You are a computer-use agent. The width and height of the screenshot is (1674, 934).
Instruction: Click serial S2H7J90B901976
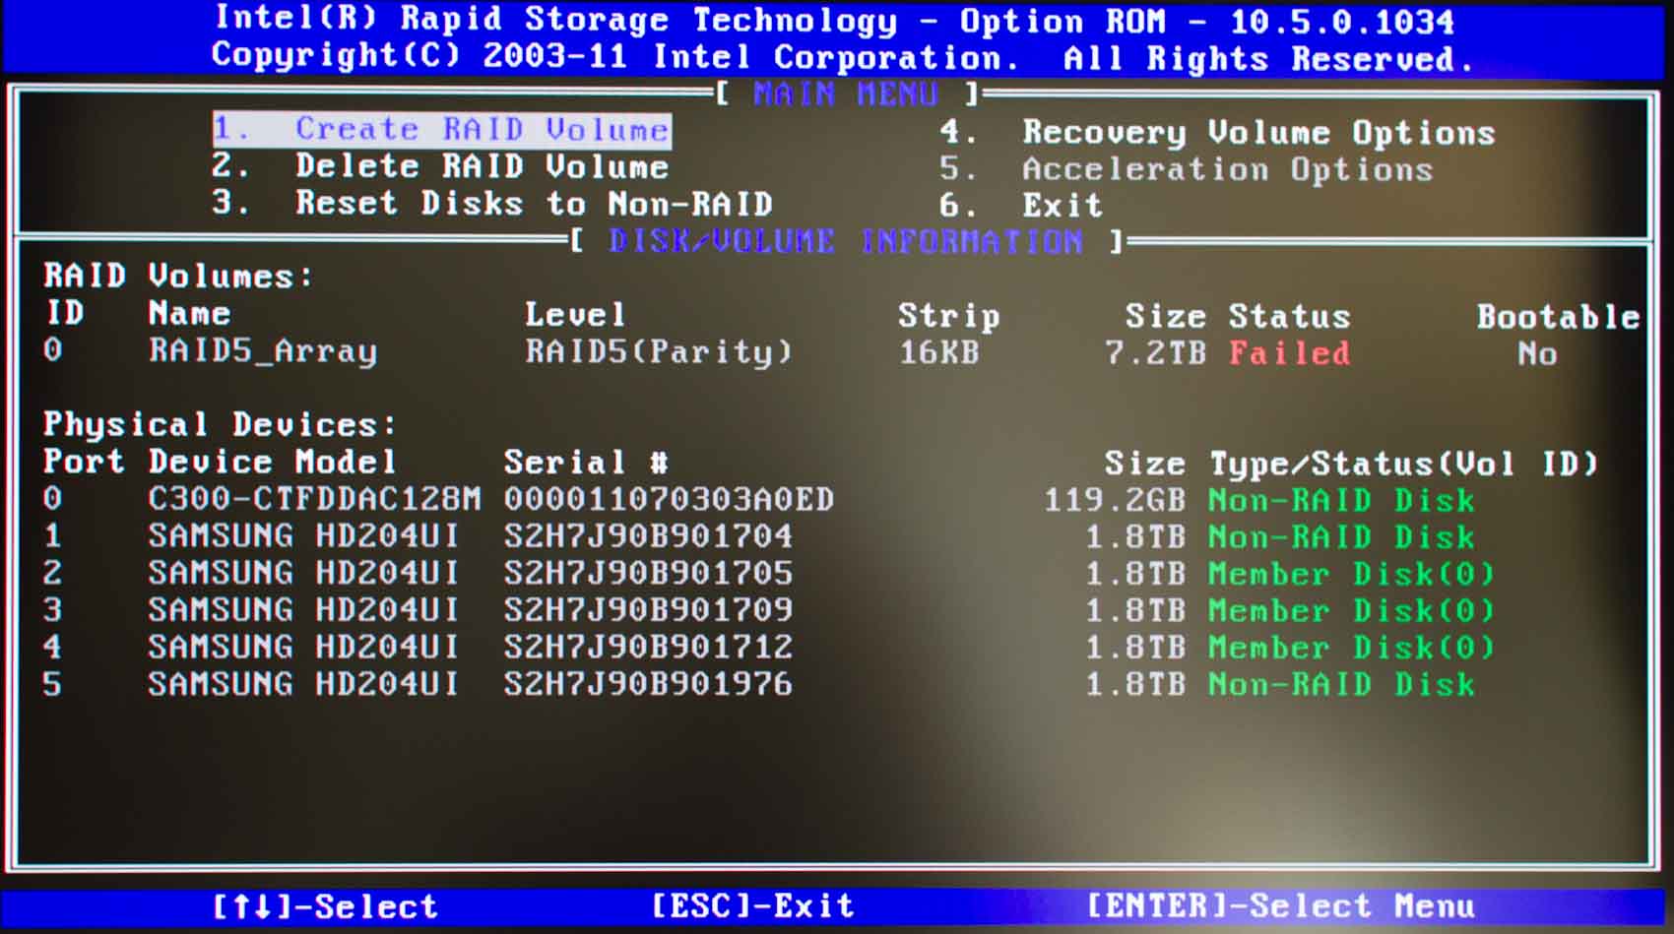tap(648, 684)
